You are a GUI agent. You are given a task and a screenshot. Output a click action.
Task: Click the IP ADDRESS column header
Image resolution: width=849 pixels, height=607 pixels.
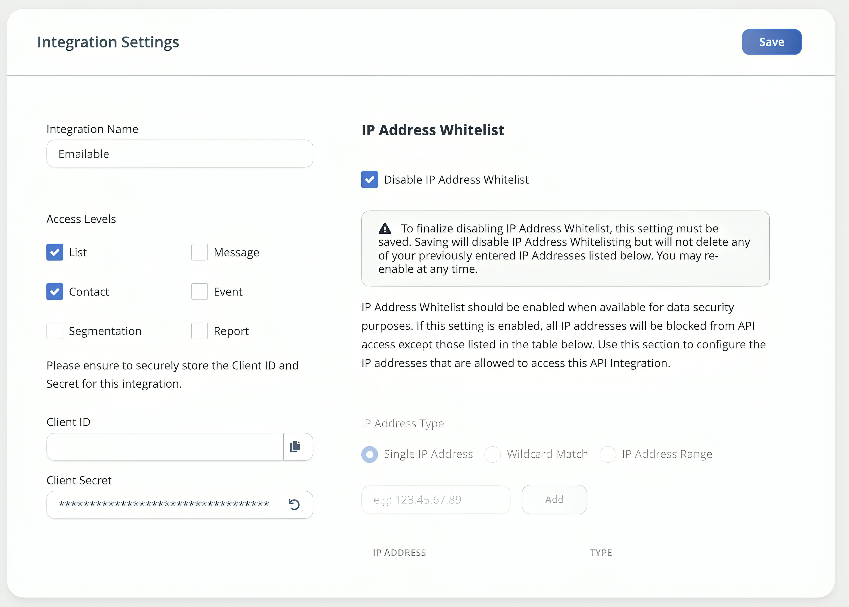(x=399, y=552)
